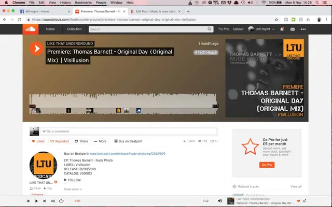332x207 pixels.
Task: Open the mil-mgmt user dropdown
Action: click(x=261, y=29)
